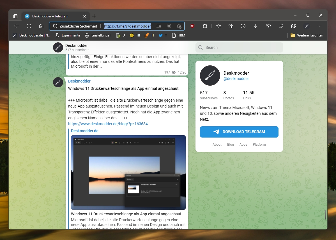The image size is (336, 240).
Task: Expand the TB favorites folder
Action: click(x=135, y=35)
